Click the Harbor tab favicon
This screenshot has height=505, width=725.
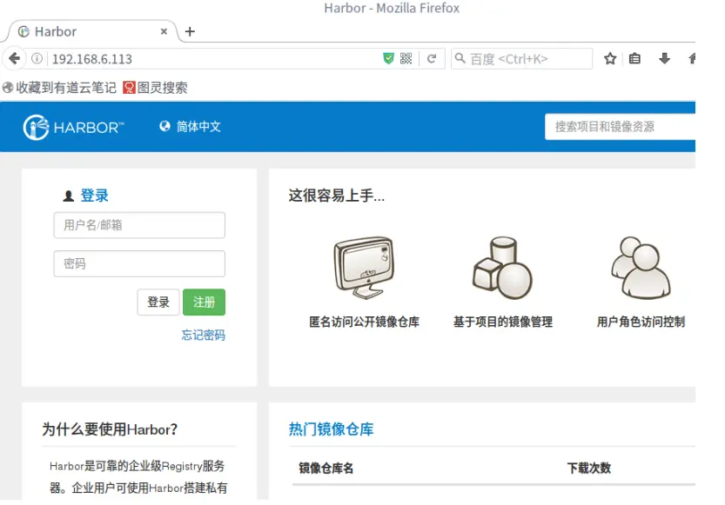[x=23, y=31]
